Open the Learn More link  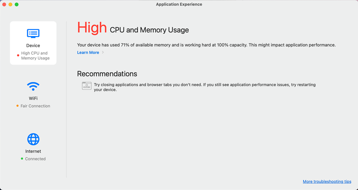88,53
